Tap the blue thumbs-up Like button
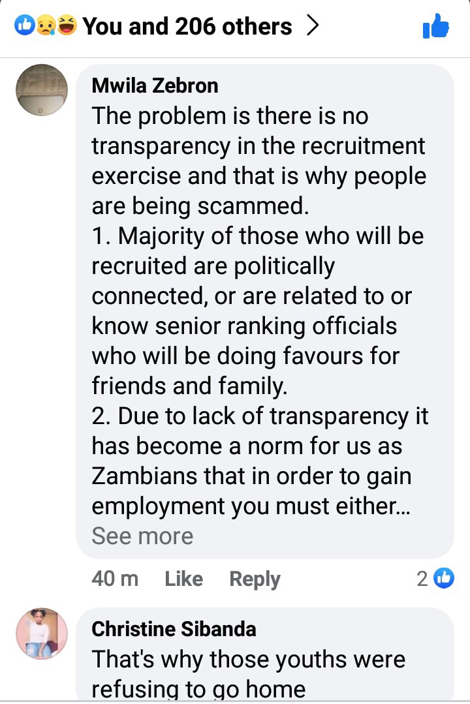470x704 pixels. 435,25
